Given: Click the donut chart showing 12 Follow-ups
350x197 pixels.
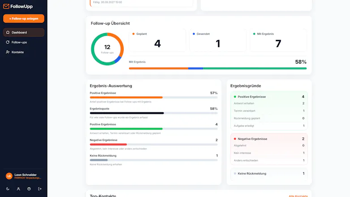Looking at the screenshot, I should tap(108, 49).
